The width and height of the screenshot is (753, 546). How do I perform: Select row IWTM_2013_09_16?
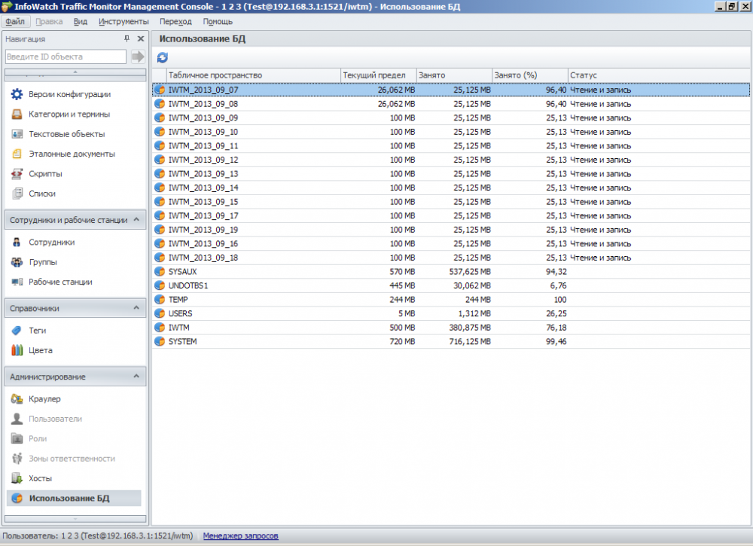pyautogui.click(x=451, y=243)
